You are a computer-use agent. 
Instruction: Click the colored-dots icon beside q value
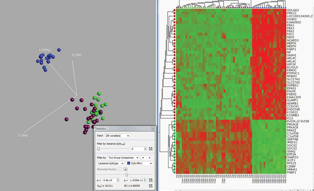151,180
